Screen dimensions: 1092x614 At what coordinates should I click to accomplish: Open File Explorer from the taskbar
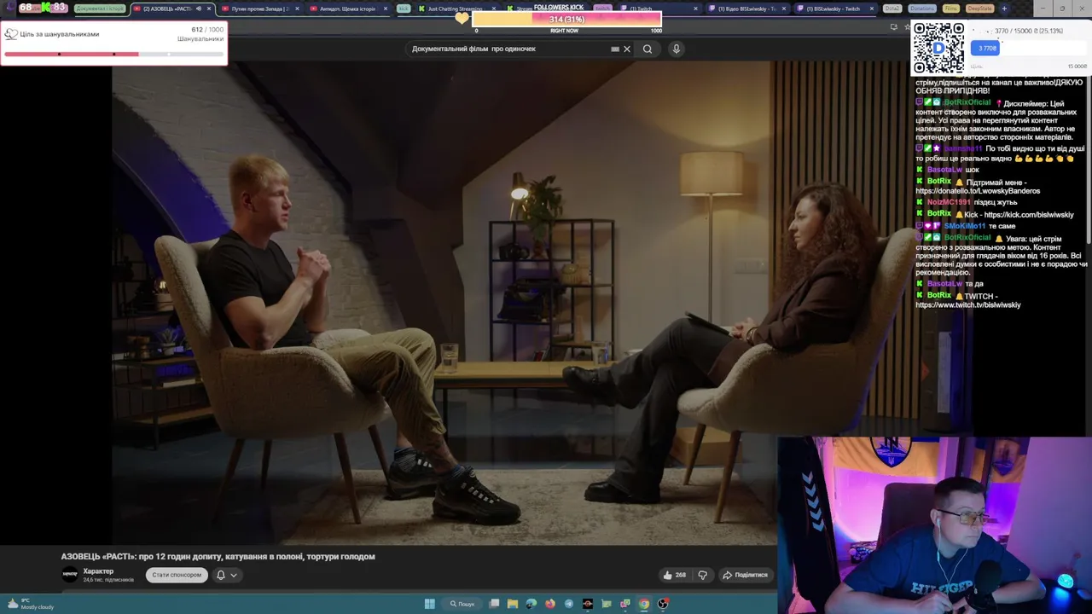click(x=513, y=604)
